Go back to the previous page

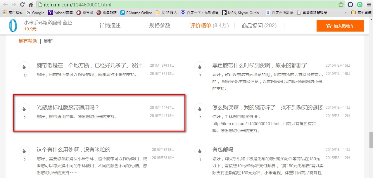tap(5, 5)
